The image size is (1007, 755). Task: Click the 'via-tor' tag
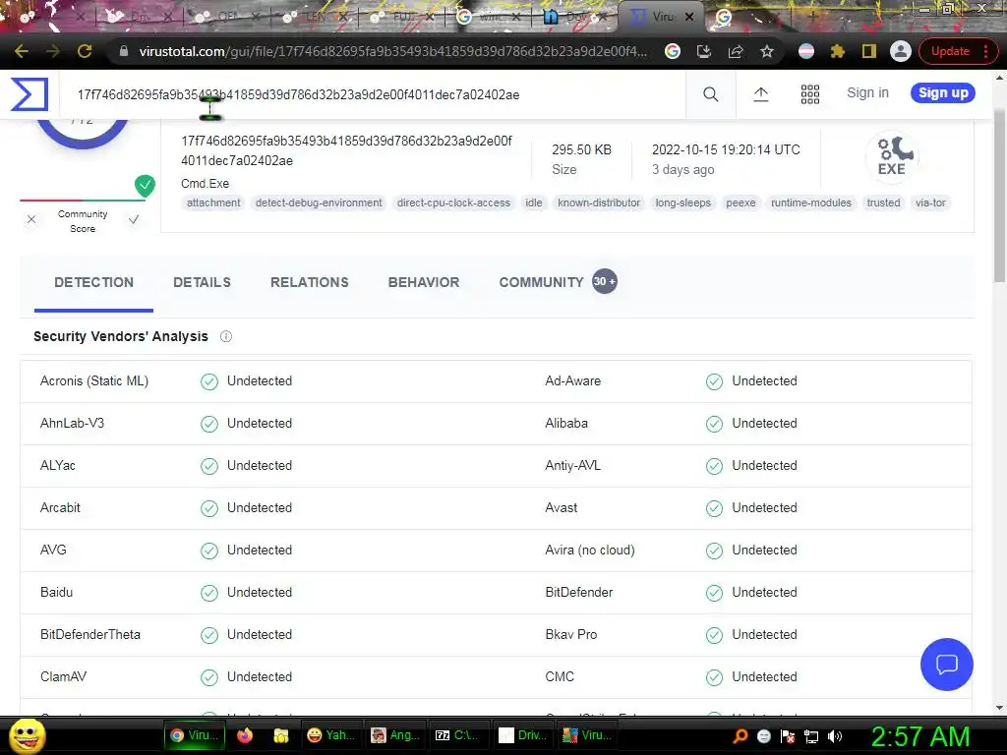click(x=930, y=203)
